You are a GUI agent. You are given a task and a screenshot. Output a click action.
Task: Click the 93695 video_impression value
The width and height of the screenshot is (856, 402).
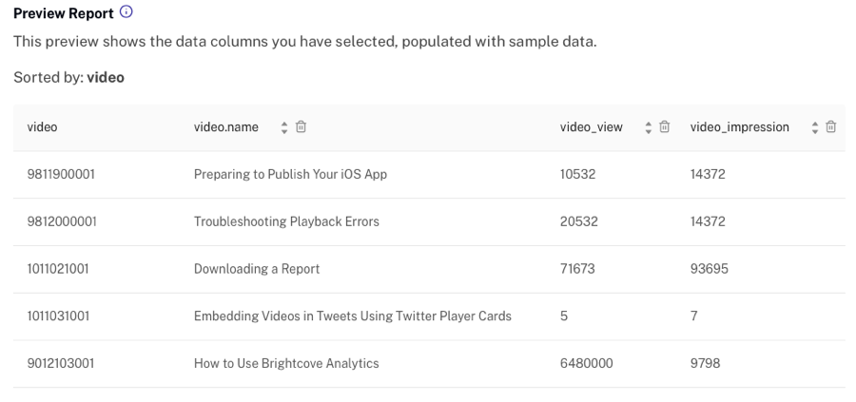[709, 269]
